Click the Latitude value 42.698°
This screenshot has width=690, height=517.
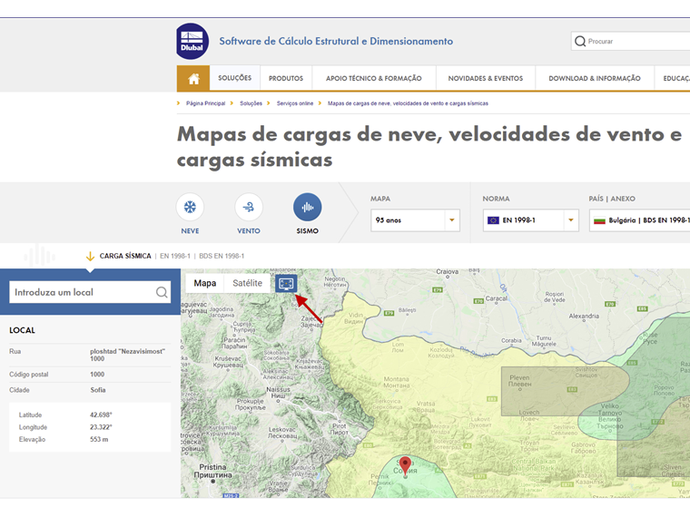(x=101, y=415)
